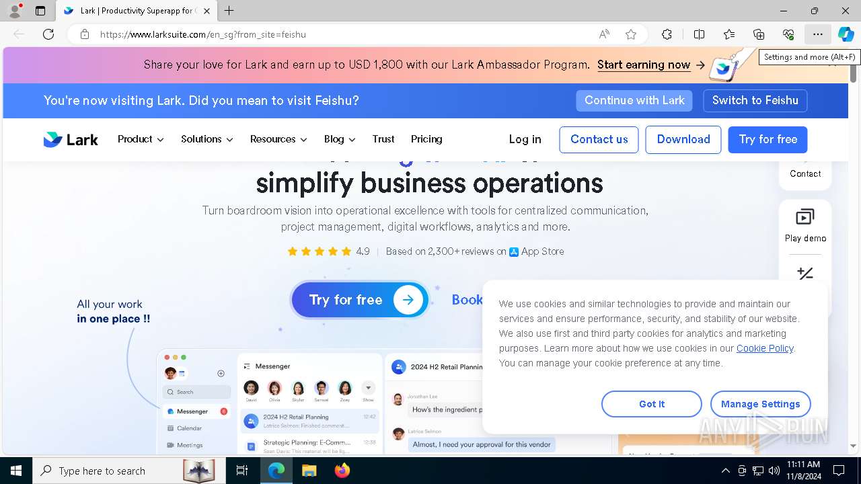Toggle Split screen icon

pyautogui.click(x=699, y=34)
